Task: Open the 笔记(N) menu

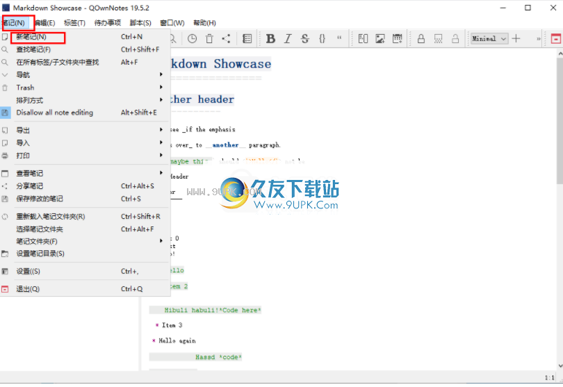Action: [x=15, y=23]
